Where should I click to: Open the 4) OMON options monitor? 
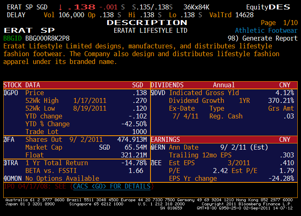tap(13, 178)
